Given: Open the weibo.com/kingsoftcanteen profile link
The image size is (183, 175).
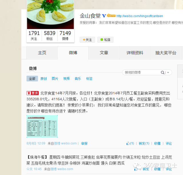Looking at the screenshot, I should [140, 16].
